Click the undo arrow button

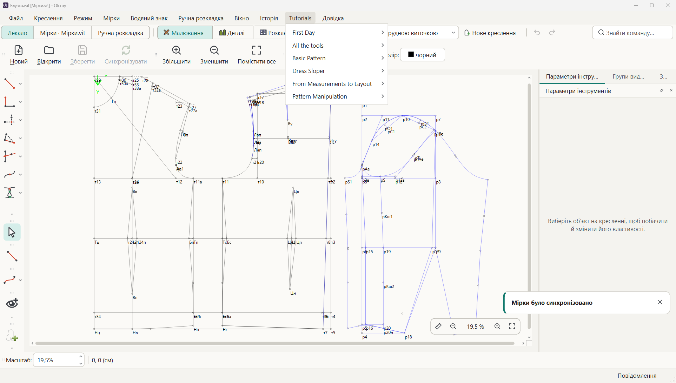537,33
